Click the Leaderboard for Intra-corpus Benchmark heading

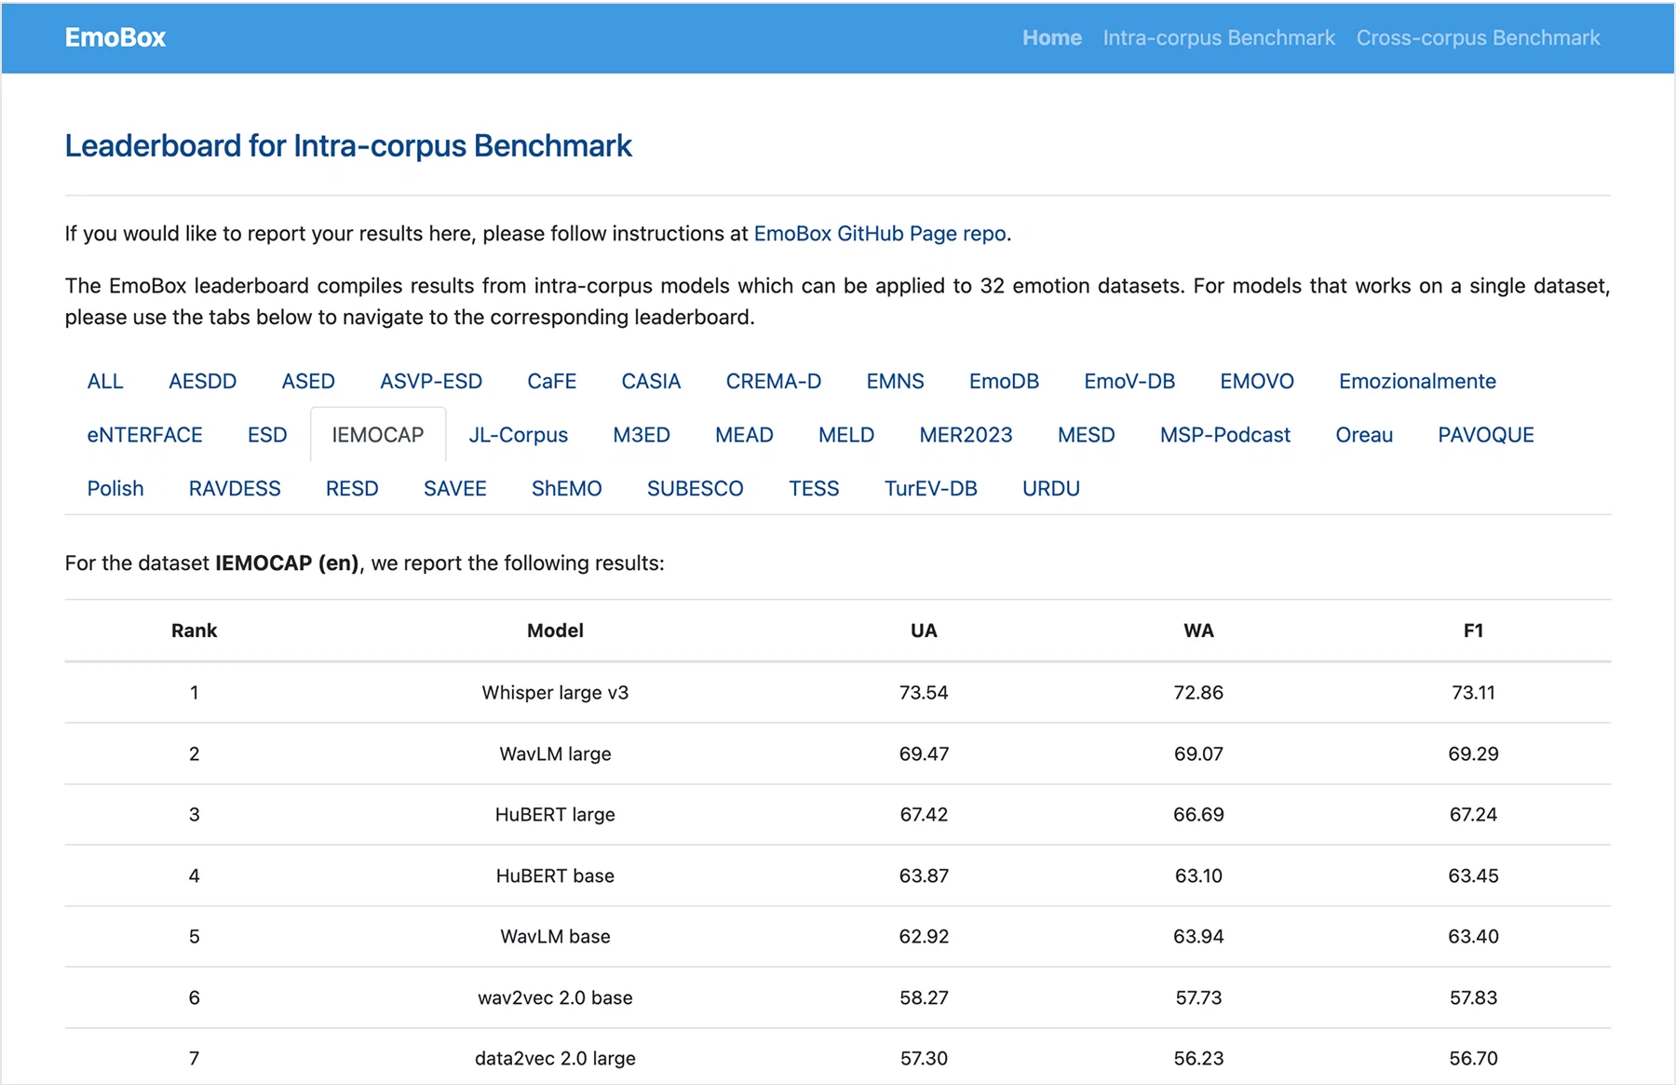[348, 146]
